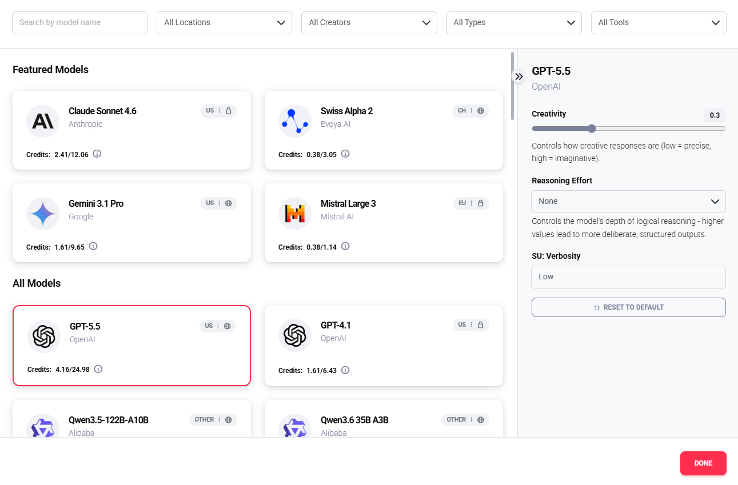Image resolution: width=738 pixels, height=485 pixels.
Task: Click the globe icon on GPT-5.5 card
Action: (227, 326)
